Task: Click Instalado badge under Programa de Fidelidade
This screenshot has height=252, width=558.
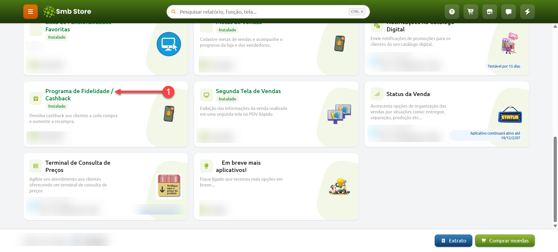Action: (57, 106)
